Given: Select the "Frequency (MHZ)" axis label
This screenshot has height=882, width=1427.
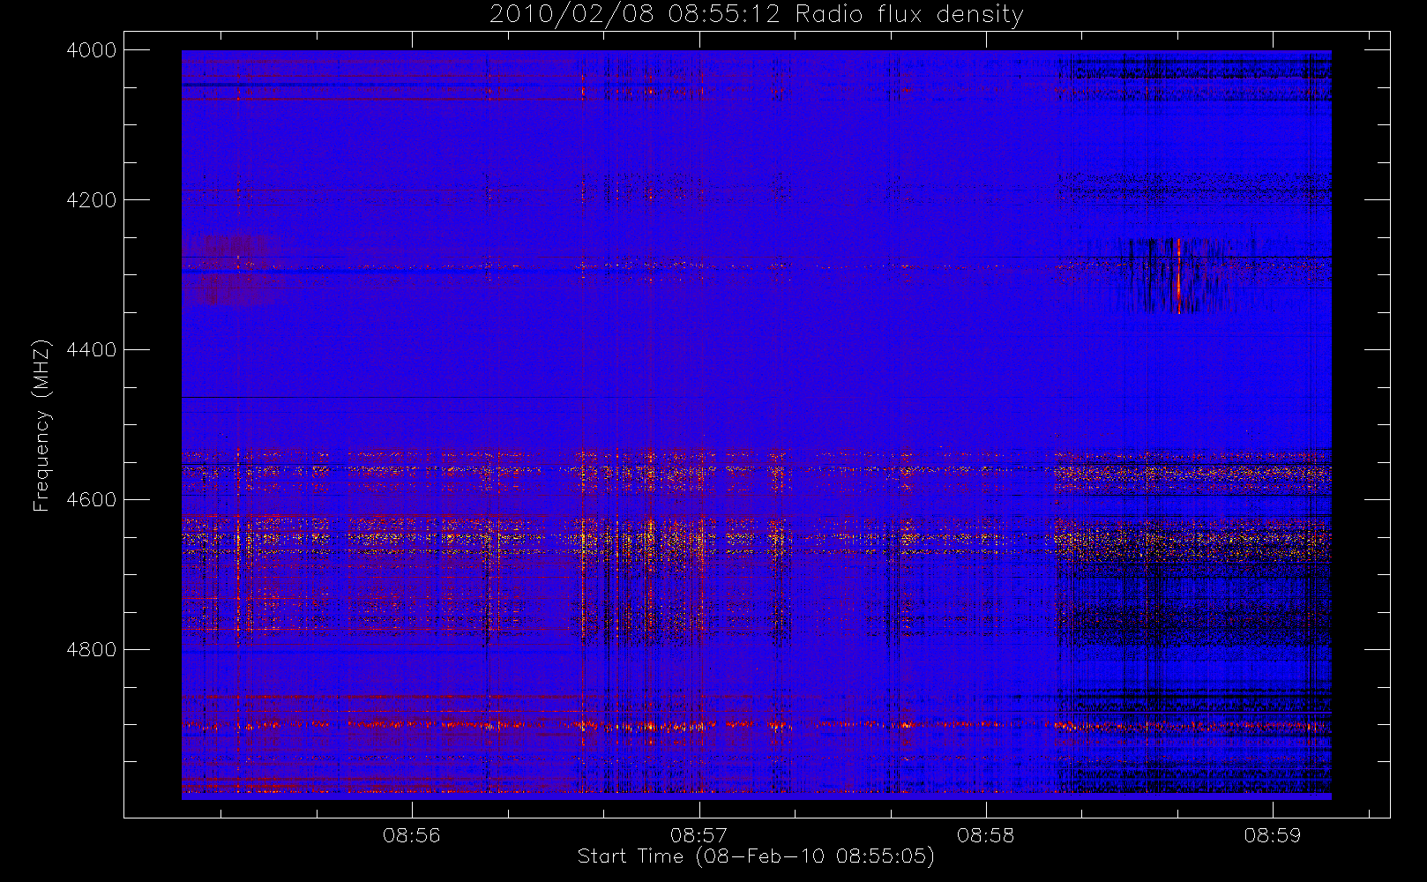Looking at the screenshot, I should (41, 426).
